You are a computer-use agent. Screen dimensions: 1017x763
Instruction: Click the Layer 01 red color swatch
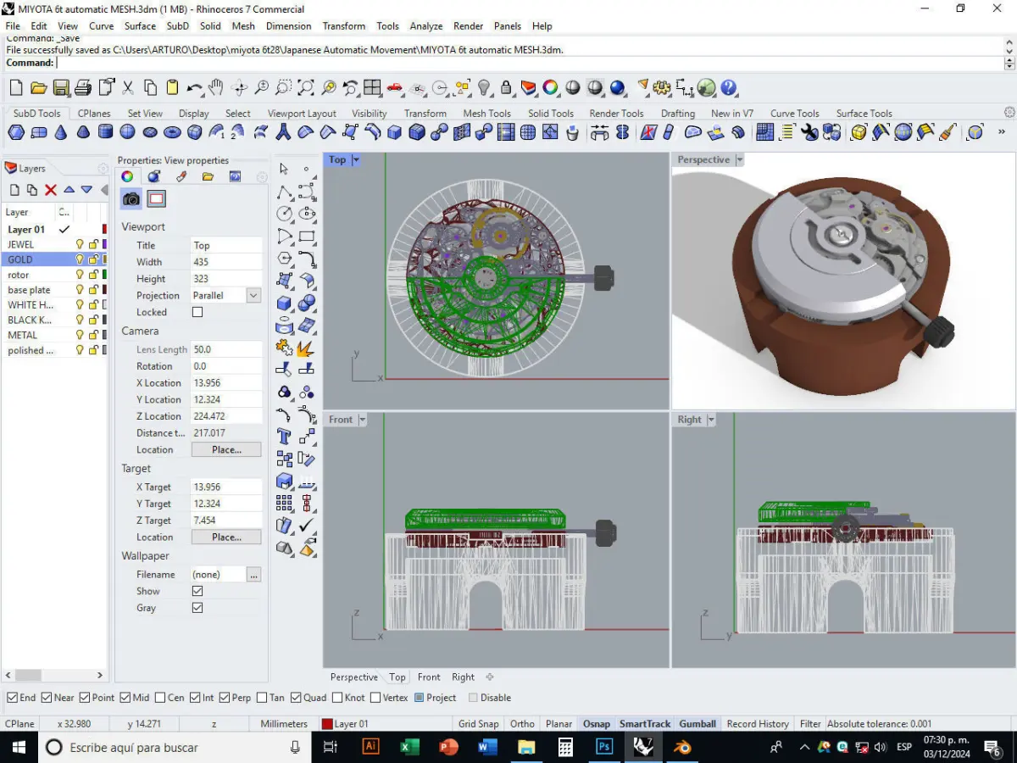105,229
